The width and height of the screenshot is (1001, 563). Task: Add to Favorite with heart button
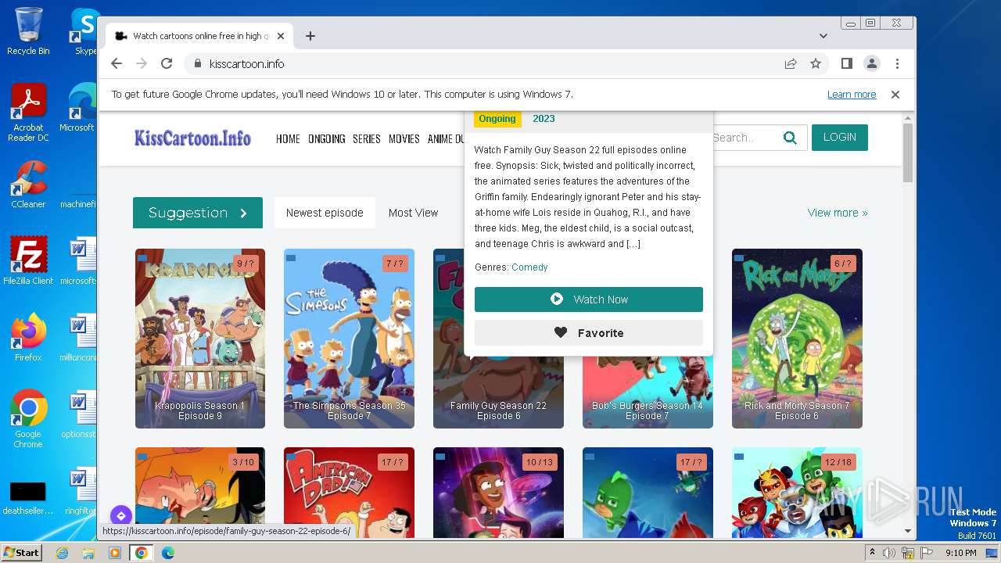click(589, 333)
